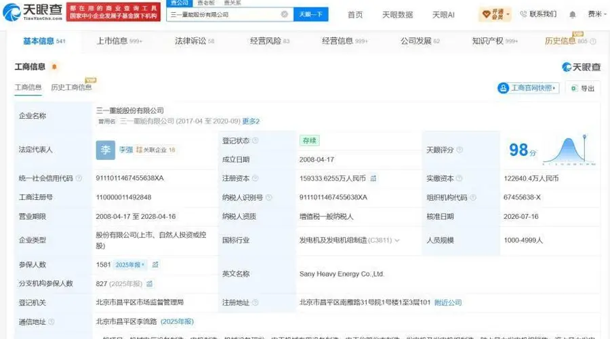Open the 天眼AI menu item
Screen dimensions: 610x339
[443, 15]
